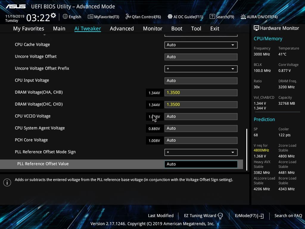Click the PLL Reference Offset Value field
305x229 pixels.
tap(201, 164)
